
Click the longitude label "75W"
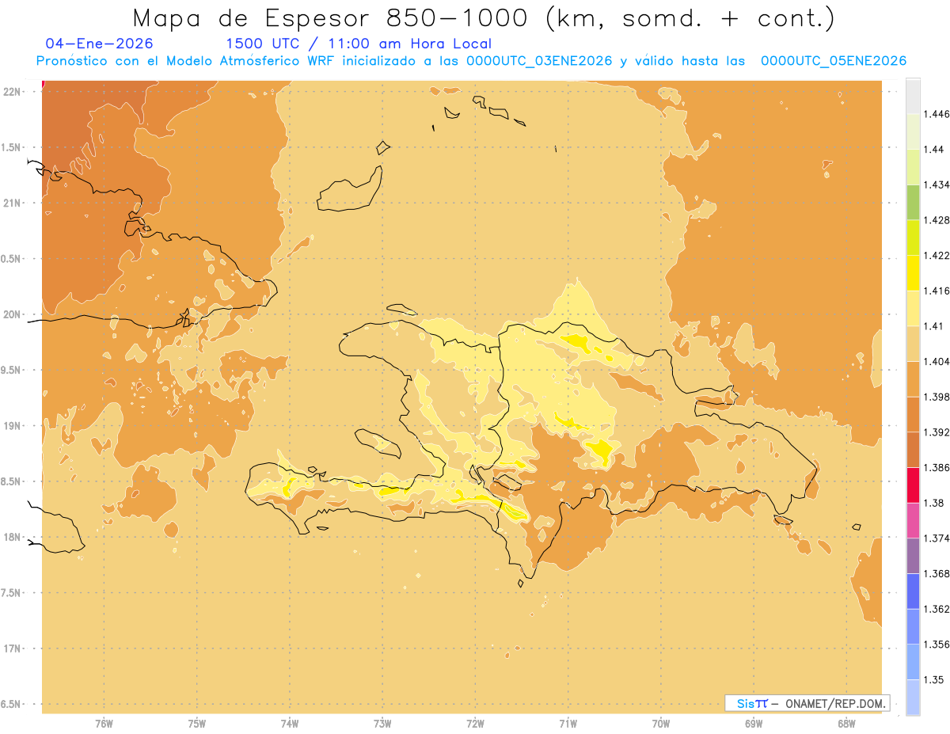[x=196, y=724]
